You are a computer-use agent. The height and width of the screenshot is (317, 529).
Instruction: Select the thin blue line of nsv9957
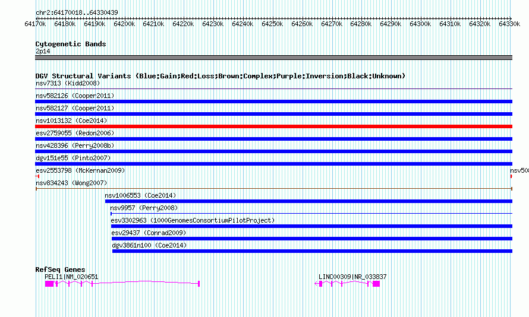click(x=311, y=214)
